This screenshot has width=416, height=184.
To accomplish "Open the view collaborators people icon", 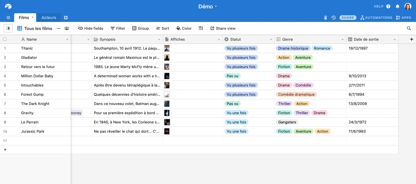I will click(67, 28).
